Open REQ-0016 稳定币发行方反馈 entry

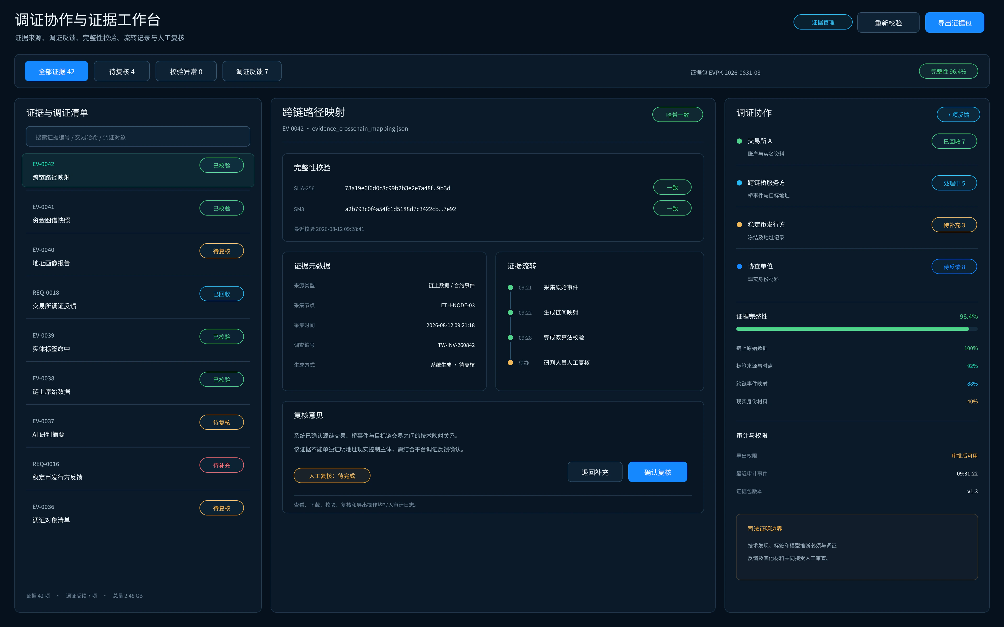[138, 470]
